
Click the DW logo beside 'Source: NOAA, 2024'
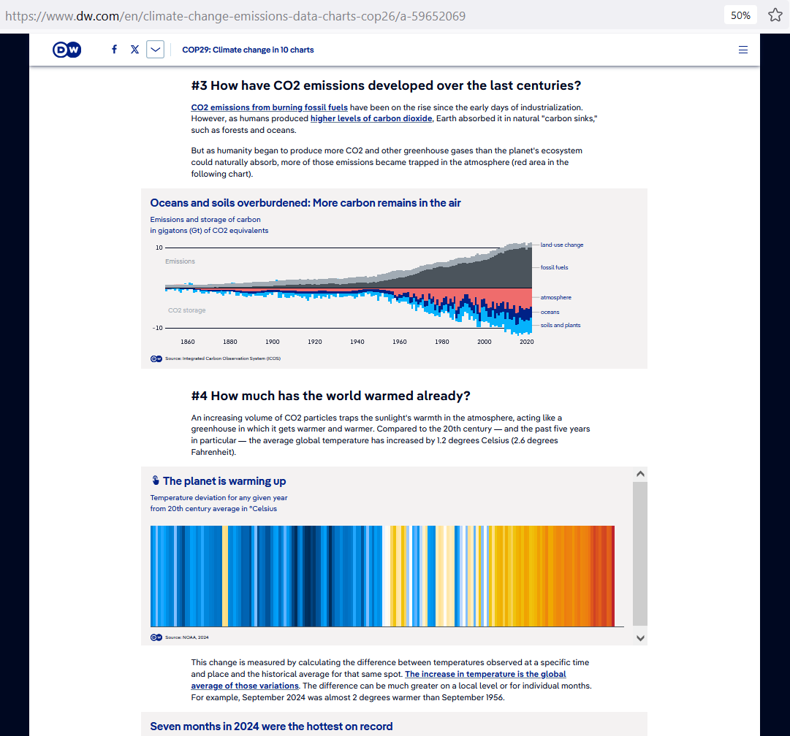[x=156, y=637]
